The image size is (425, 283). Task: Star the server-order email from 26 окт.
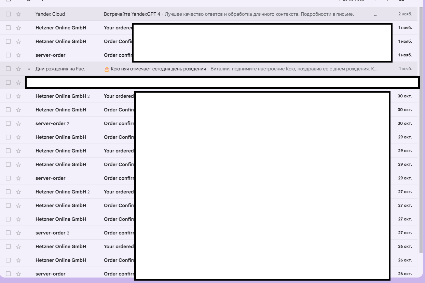tap(18, 274)
